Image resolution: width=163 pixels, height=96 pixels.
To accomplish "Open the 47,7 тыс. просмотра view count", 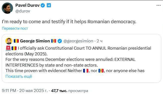I will [x=70, y=91].
